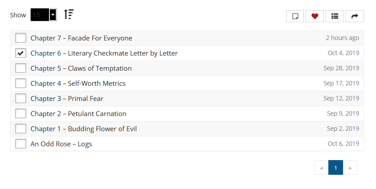The height and width of the screenshot is (189, 376).
Task: Open the Show count dropdown
Action: (44, 15)
